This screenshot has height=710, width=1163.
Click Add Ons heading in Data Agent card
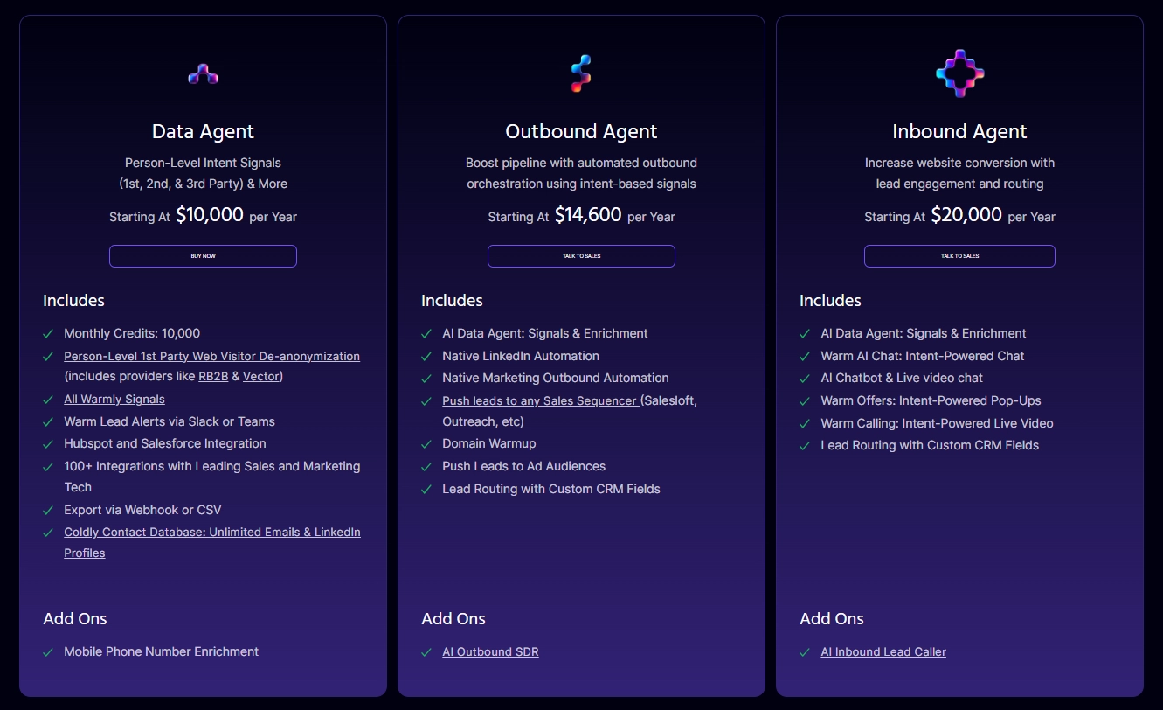click(75, 618)
